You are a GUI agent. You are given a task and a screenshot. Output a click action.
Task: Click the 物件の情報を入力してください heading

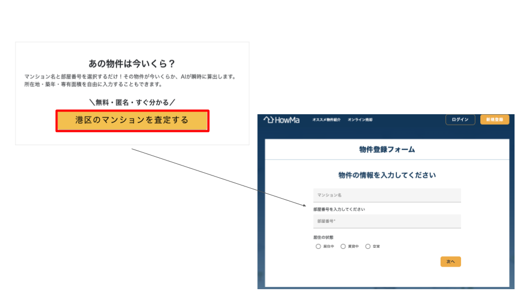(386, 175)
